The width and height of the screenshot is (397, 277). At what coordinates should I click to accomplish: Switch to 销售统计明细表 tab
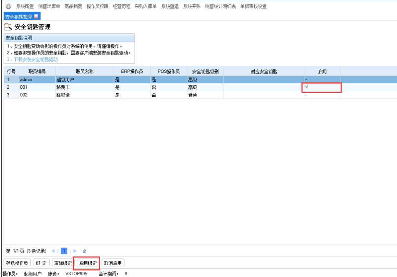pyautogui.click(x=220, y=7)
